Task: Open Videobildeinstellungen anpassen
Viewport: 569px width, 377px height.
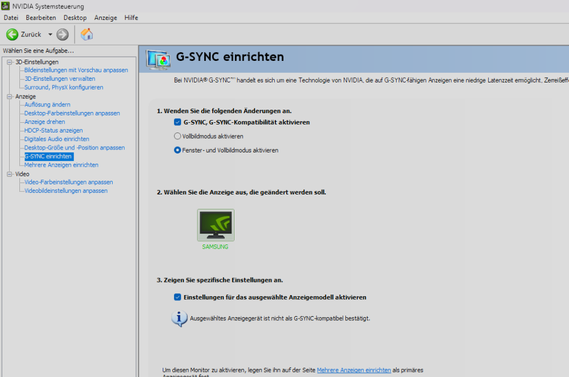Action: (66, 190)
